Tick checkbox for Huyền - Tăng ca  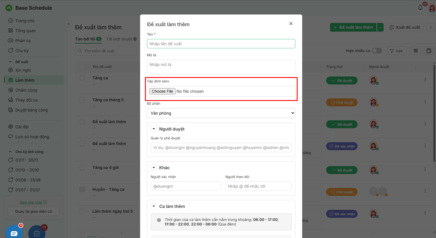(x=82, y=189)
